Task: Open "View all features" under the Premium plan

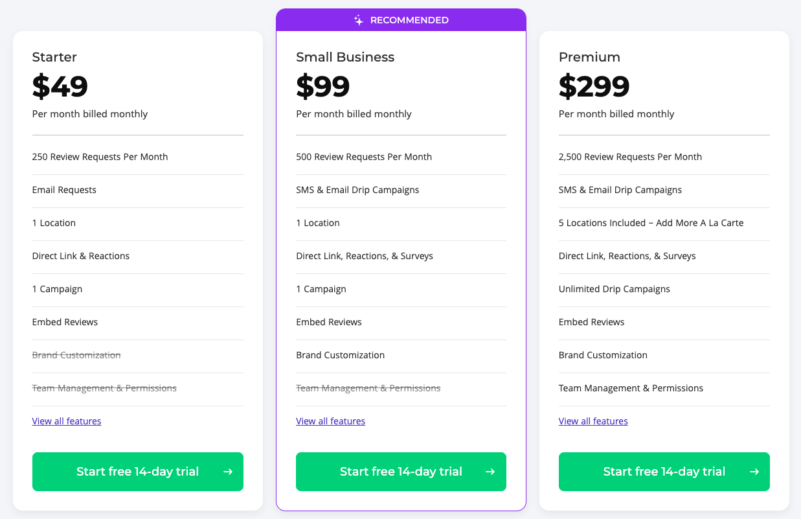Action: click(x=593, y=421)
